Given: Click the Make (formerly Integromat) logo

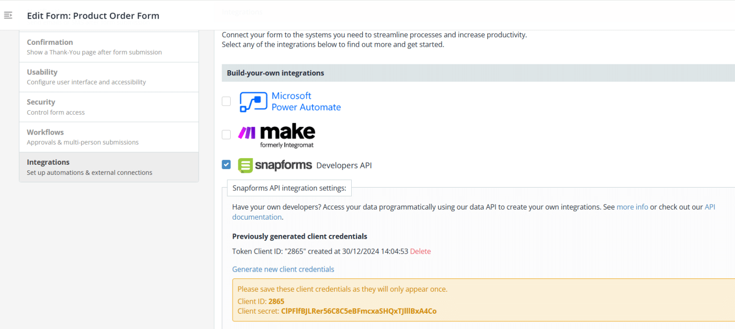Looking at the screenshot, I should tap(277, 134).
